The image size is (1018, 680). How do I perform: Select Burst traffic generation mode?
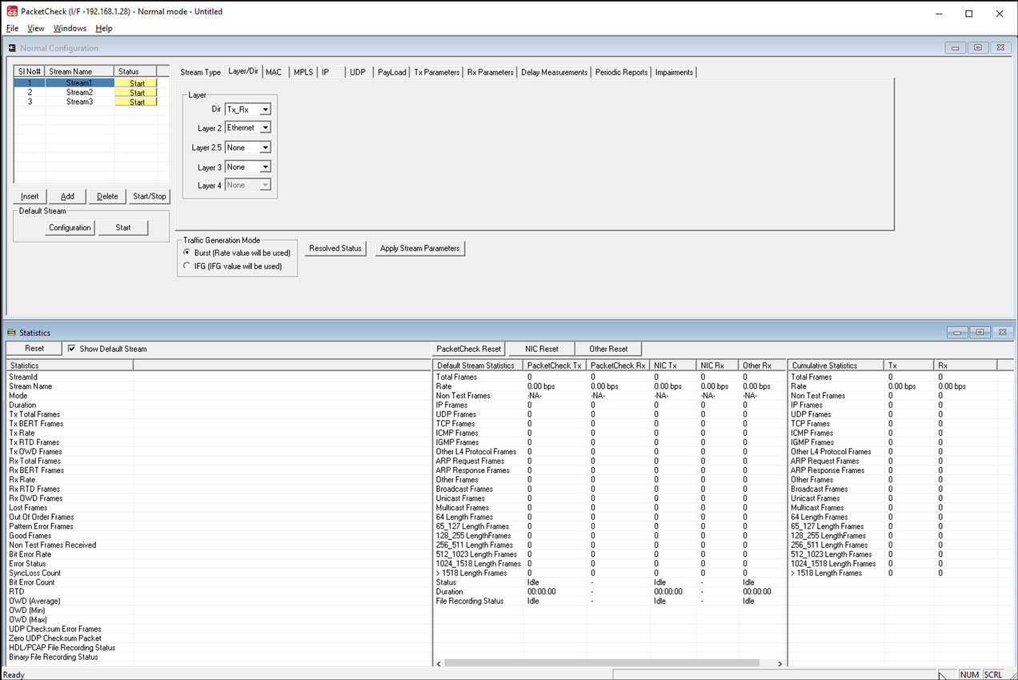point(187,253)
